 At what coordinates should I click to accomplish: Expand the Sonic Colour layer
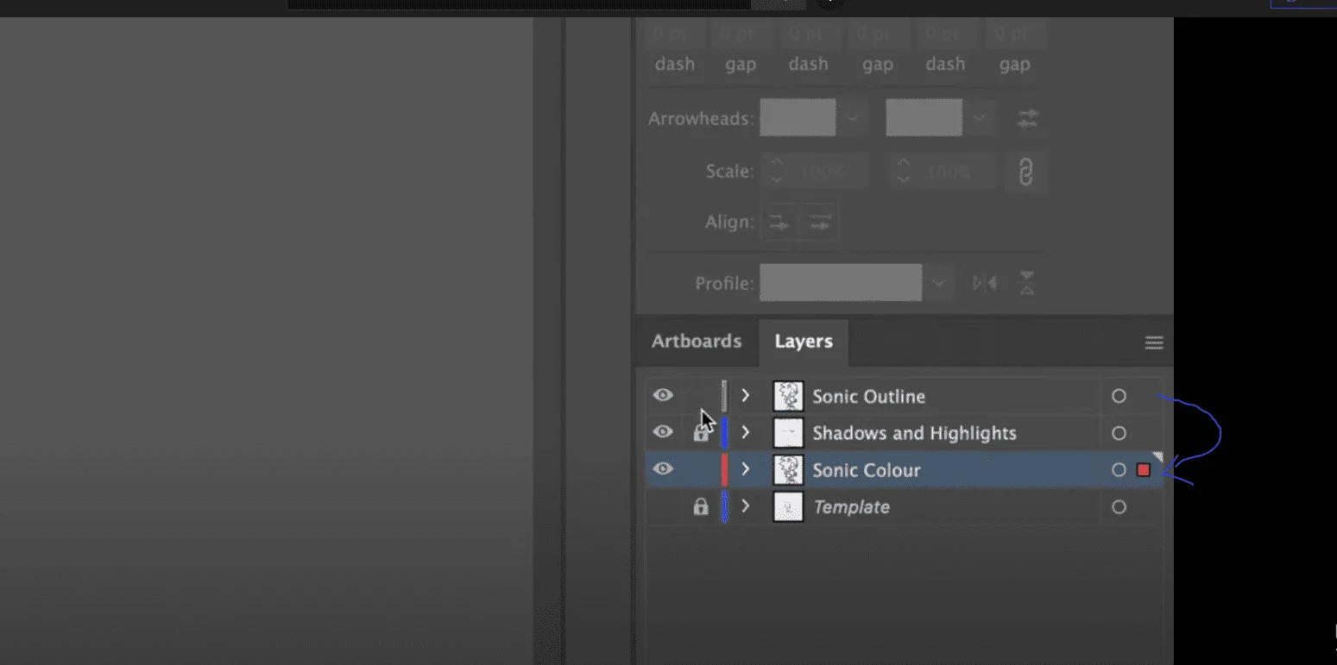pyautogui.click(x=746, y=470)
